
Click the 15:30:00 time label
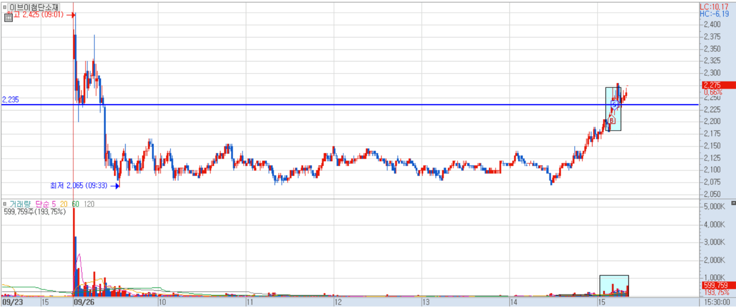pos(718,302)
